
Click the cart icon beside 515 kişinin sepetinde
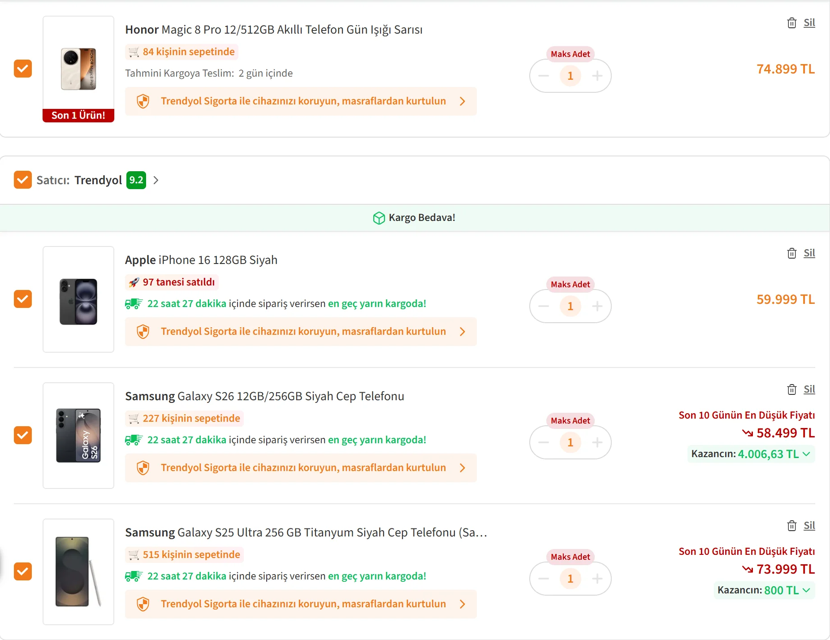pyautogui.click(x=134, y=555)
